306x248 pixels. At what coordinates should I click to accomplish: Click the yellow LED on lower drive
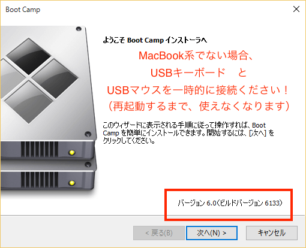pyautogui.click(x=72, y=183)
